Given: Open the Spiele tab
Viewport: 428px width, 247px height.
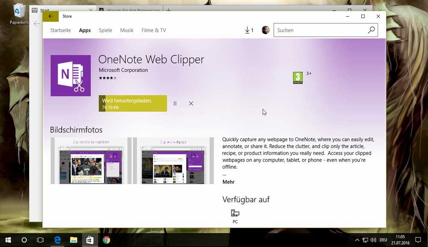Looking at the screenshot, I should coord(105,30).
